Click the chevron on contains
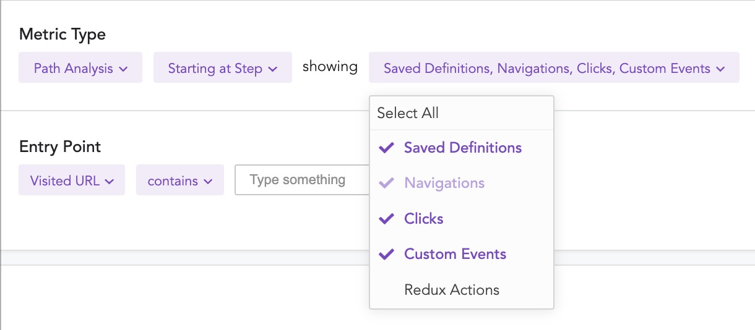Image resolution: width=755 pixels, height=330 pixels. click(208, 181)
